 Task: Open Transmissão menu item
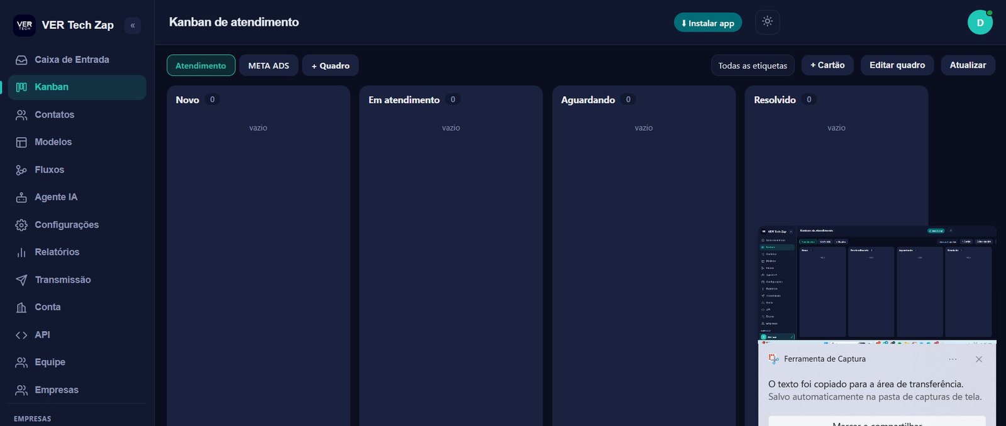click(77, 280)
